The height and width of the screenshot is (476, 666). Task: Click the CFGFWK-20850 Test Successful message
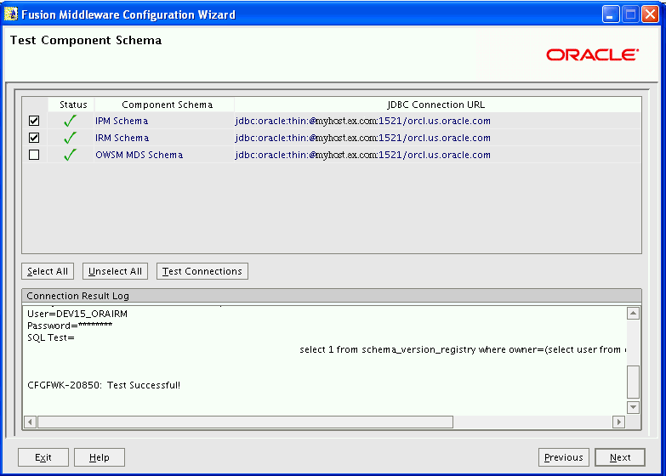104,385
